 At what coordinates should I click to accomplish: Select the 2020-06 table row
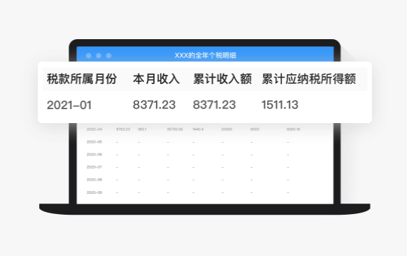(205, 155)
